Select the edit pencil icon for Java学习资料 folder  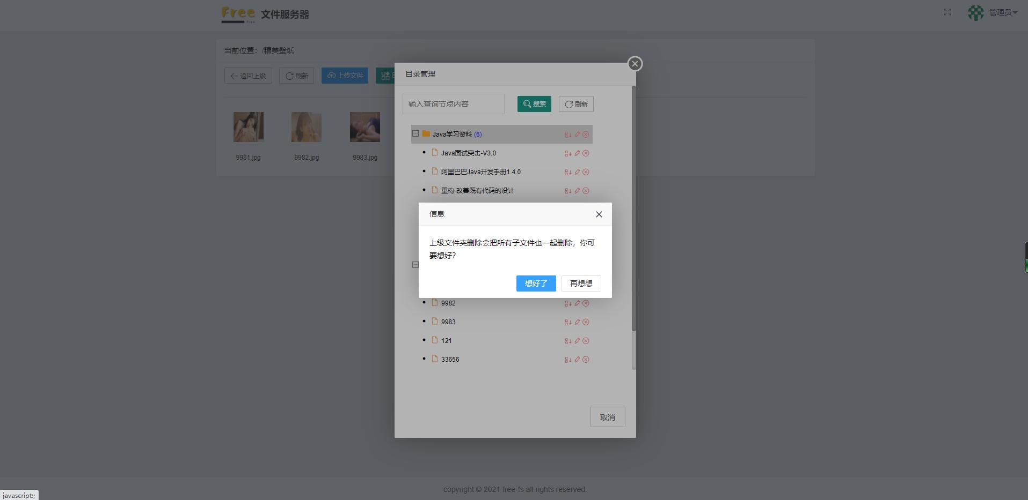(577, 135)
